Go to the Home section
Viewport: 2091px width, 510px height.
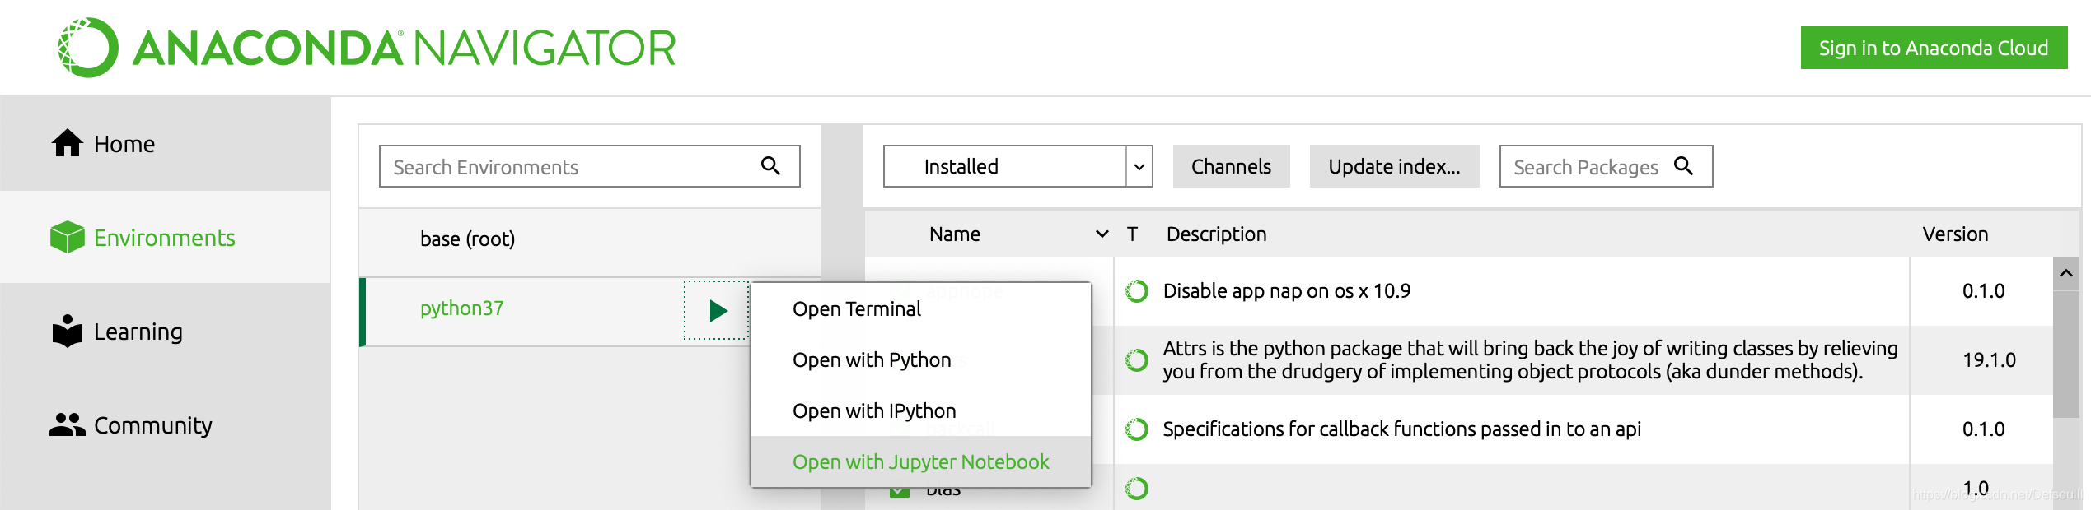pyautogui.click(x=165, y=144)
